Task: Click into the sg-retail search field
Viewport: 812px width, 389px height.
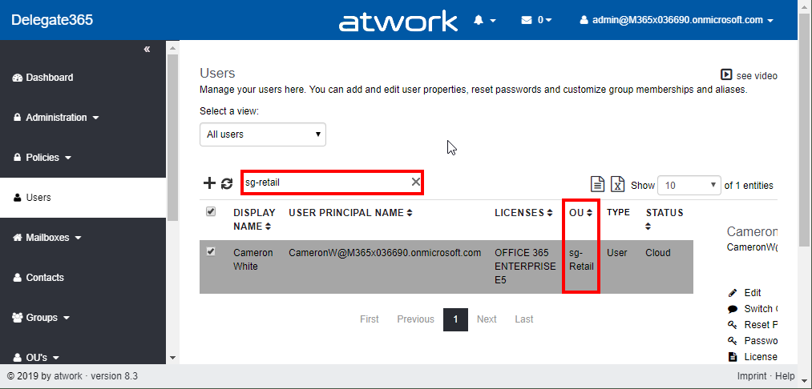Action: [325, 182]
